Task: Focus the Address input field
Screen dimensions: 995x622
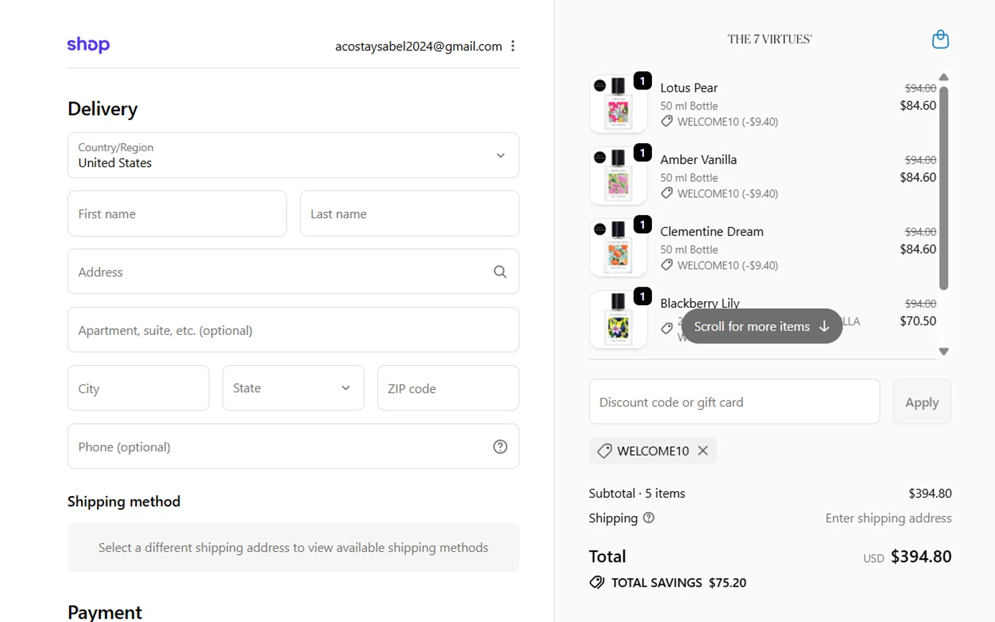Action: [293, 272]
